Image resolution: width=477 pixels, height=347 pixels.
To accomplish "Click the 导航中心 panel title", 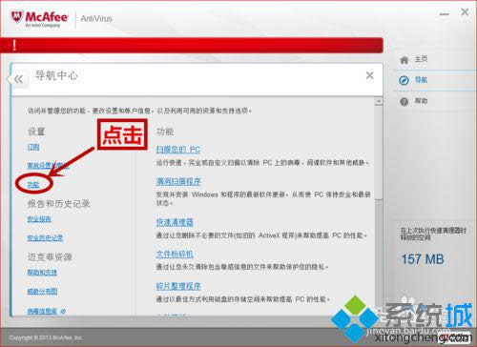I will pos(56,75).
